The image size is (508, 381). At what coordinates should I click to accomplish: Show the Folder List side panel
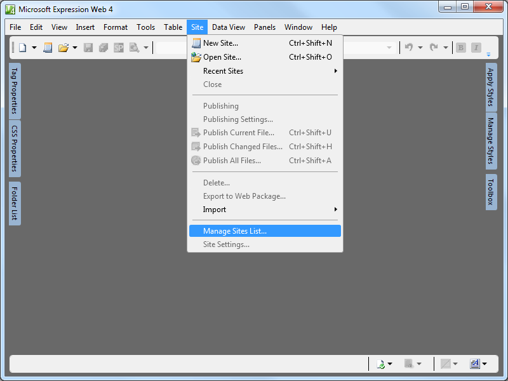pos(15,203)
